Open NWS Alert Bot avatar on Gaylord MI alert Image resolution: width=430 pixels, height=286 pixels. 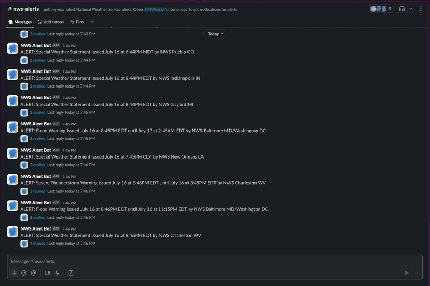point(13,101)
